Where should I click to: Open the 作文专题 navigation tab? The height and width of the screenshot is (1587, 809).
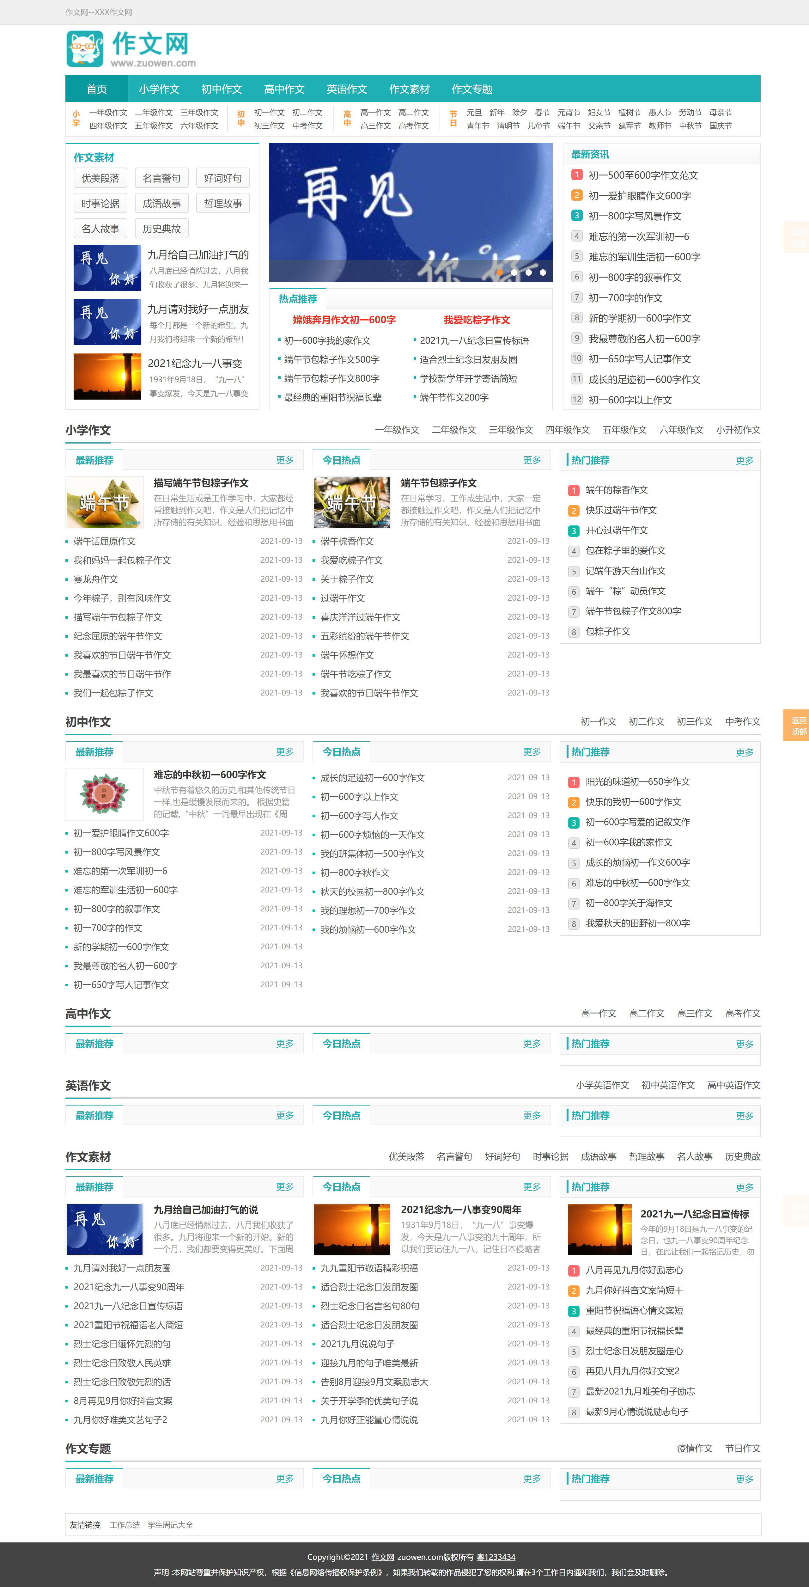[x=471, y=89]
